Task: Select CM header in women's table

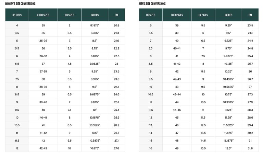Action: coord(116,15)
